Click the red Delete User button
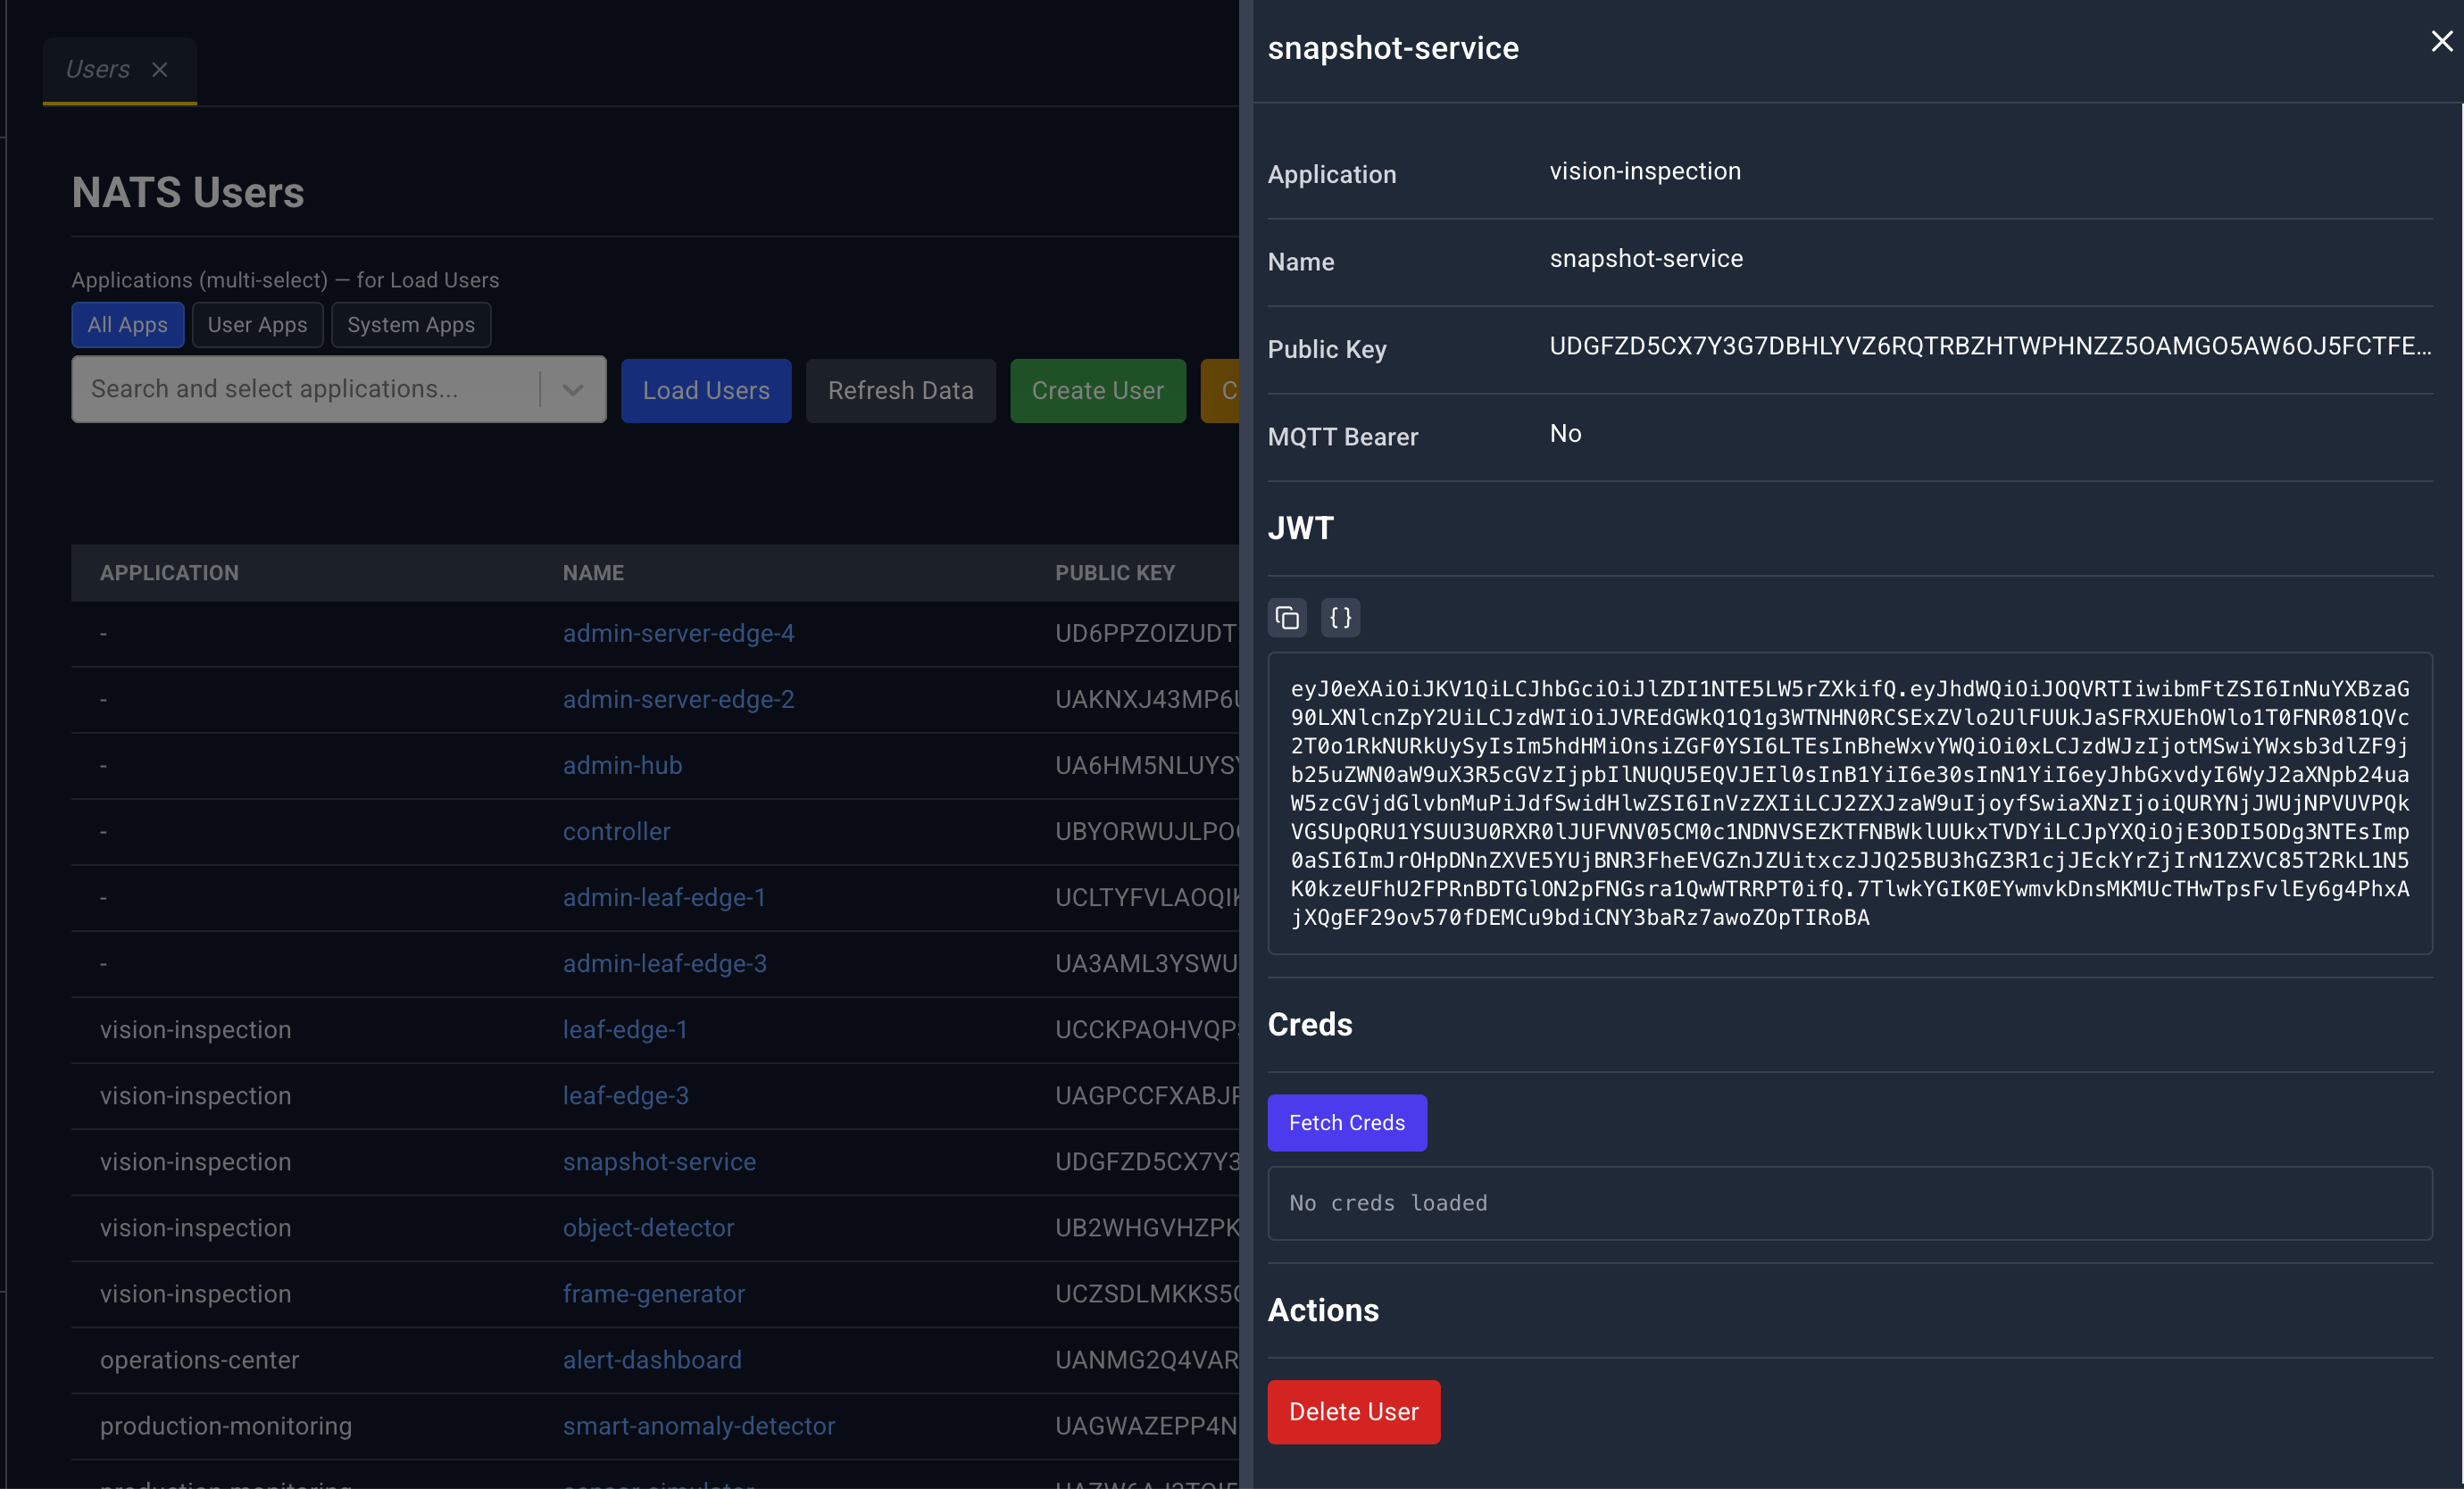Image resolution: width=2464 pixels, height=1489 pixels. pyautogui.click(x=1353, y=1411)
